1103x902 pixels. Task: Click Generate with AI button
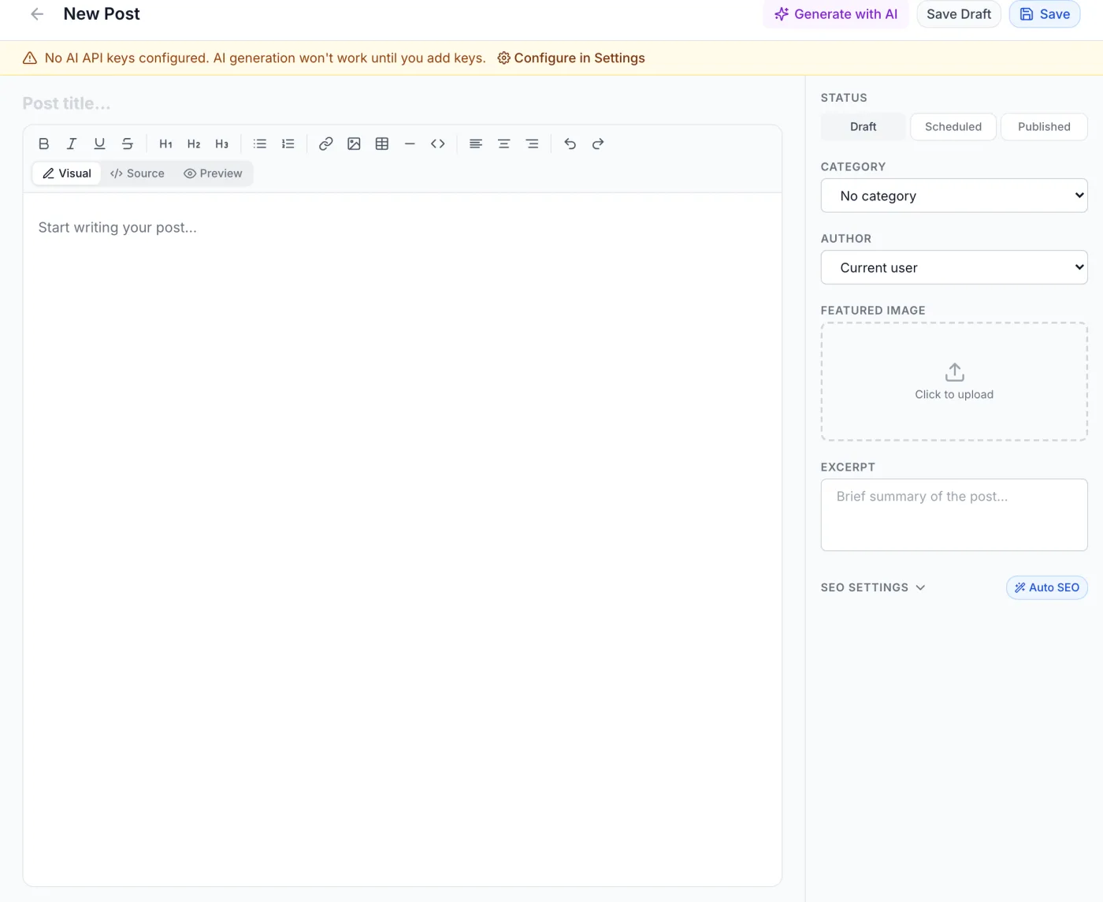click(836, 14)
